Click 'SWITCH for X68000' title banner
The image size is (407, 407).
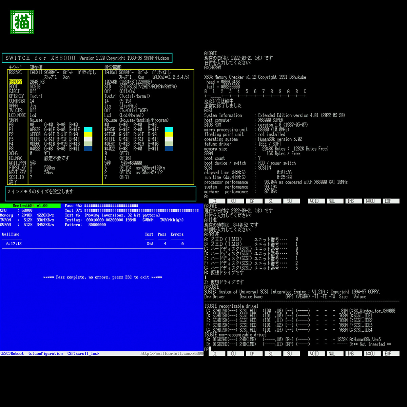click(x=87, y=58)
